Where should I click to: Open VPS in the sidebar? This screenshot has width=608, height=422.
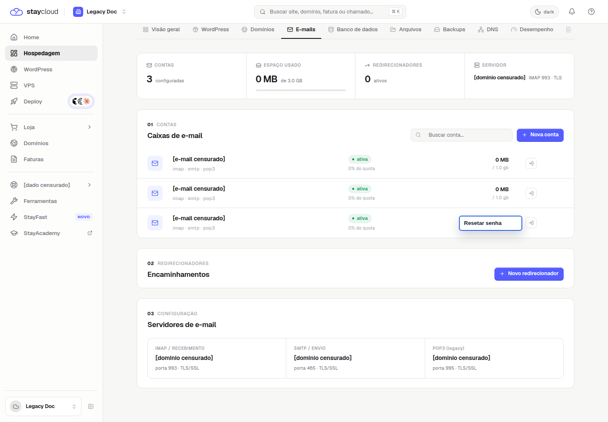51,85
